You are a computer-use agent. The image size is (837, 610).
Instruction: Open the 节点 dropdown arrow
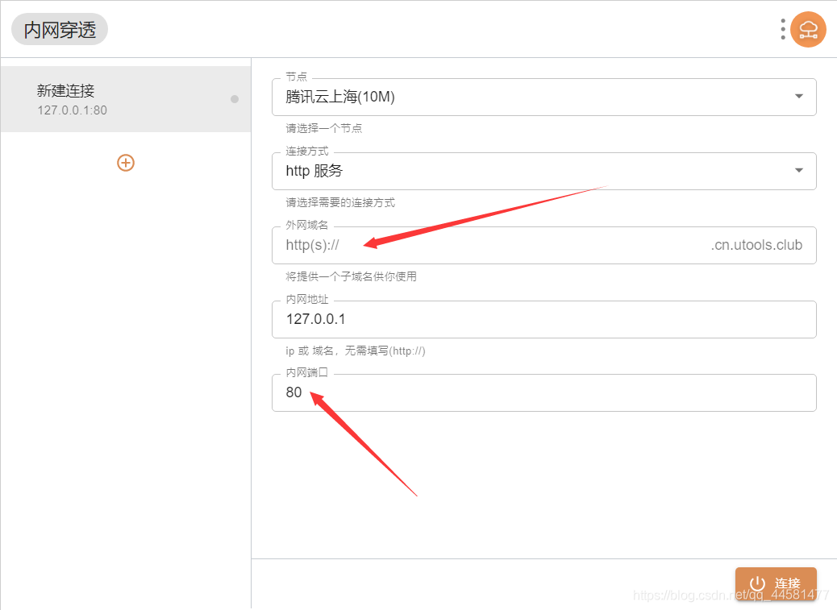tap(799, 97)
